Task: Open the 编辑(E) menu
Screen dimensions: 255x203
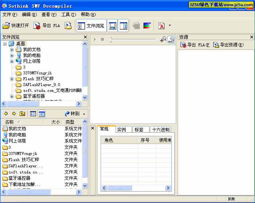Action: coord(29,15)
